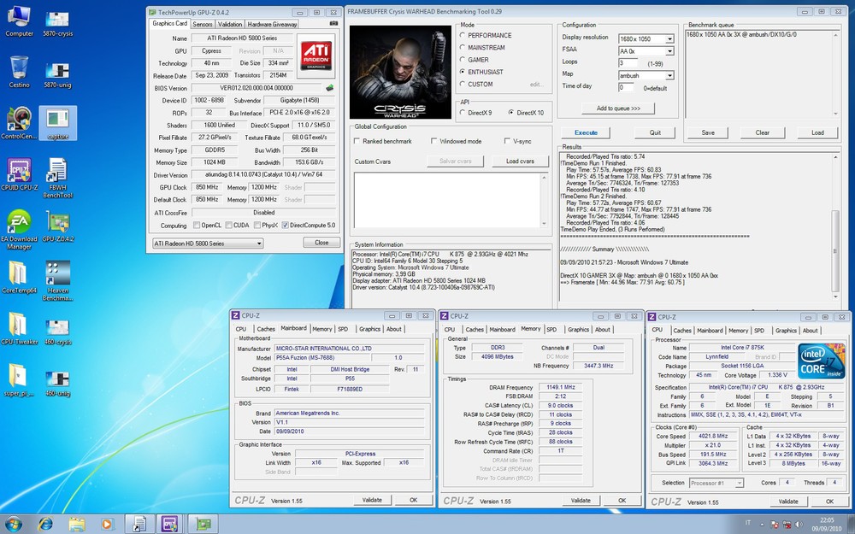Open Internet Explorer from taskbar
Screen dimensions: 855x534
click(x=45, y=525)
